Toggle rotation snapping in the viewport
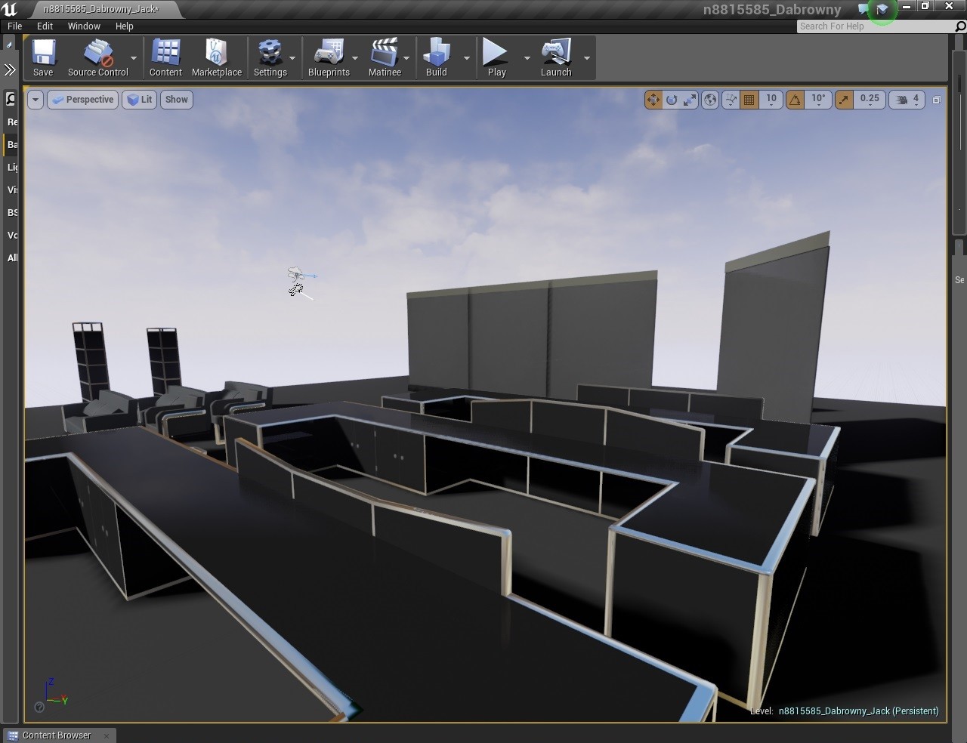 [x=795, y=99]
